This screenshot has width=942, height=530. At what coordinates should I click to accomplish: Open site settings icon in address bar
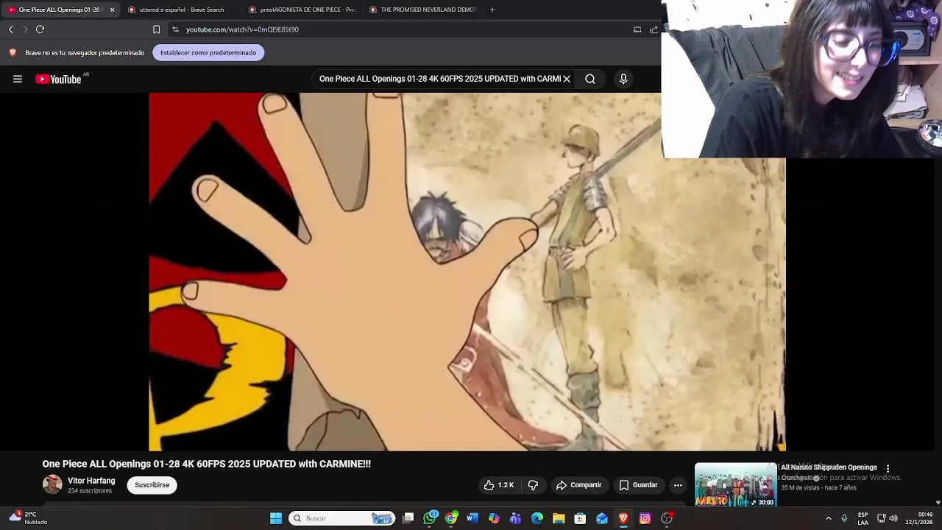click(175, 29)
